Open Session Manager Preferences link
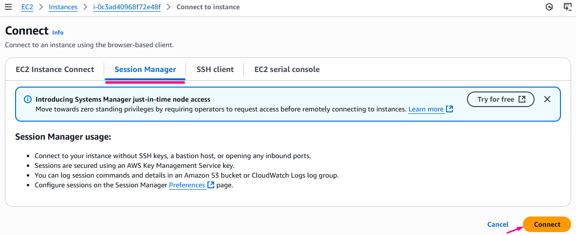Viewport: 576px width, 235px height. point(187,185)
